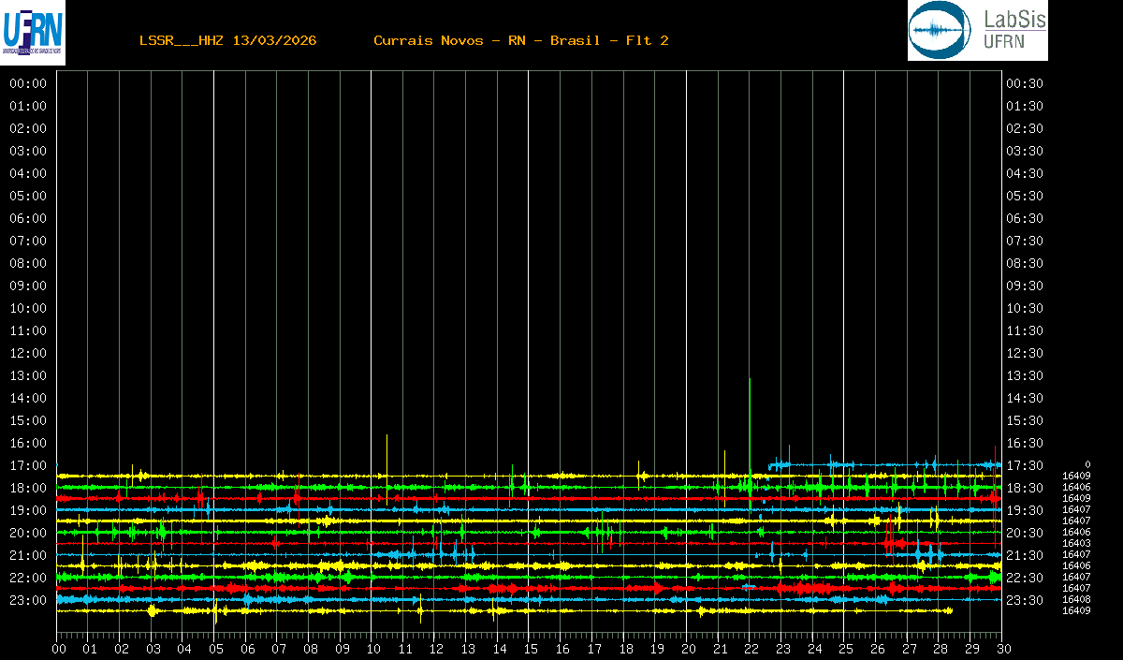Click the amplitude value 16403 at right
Viewport: 1123px width, 660px height.
[1076, 543]
